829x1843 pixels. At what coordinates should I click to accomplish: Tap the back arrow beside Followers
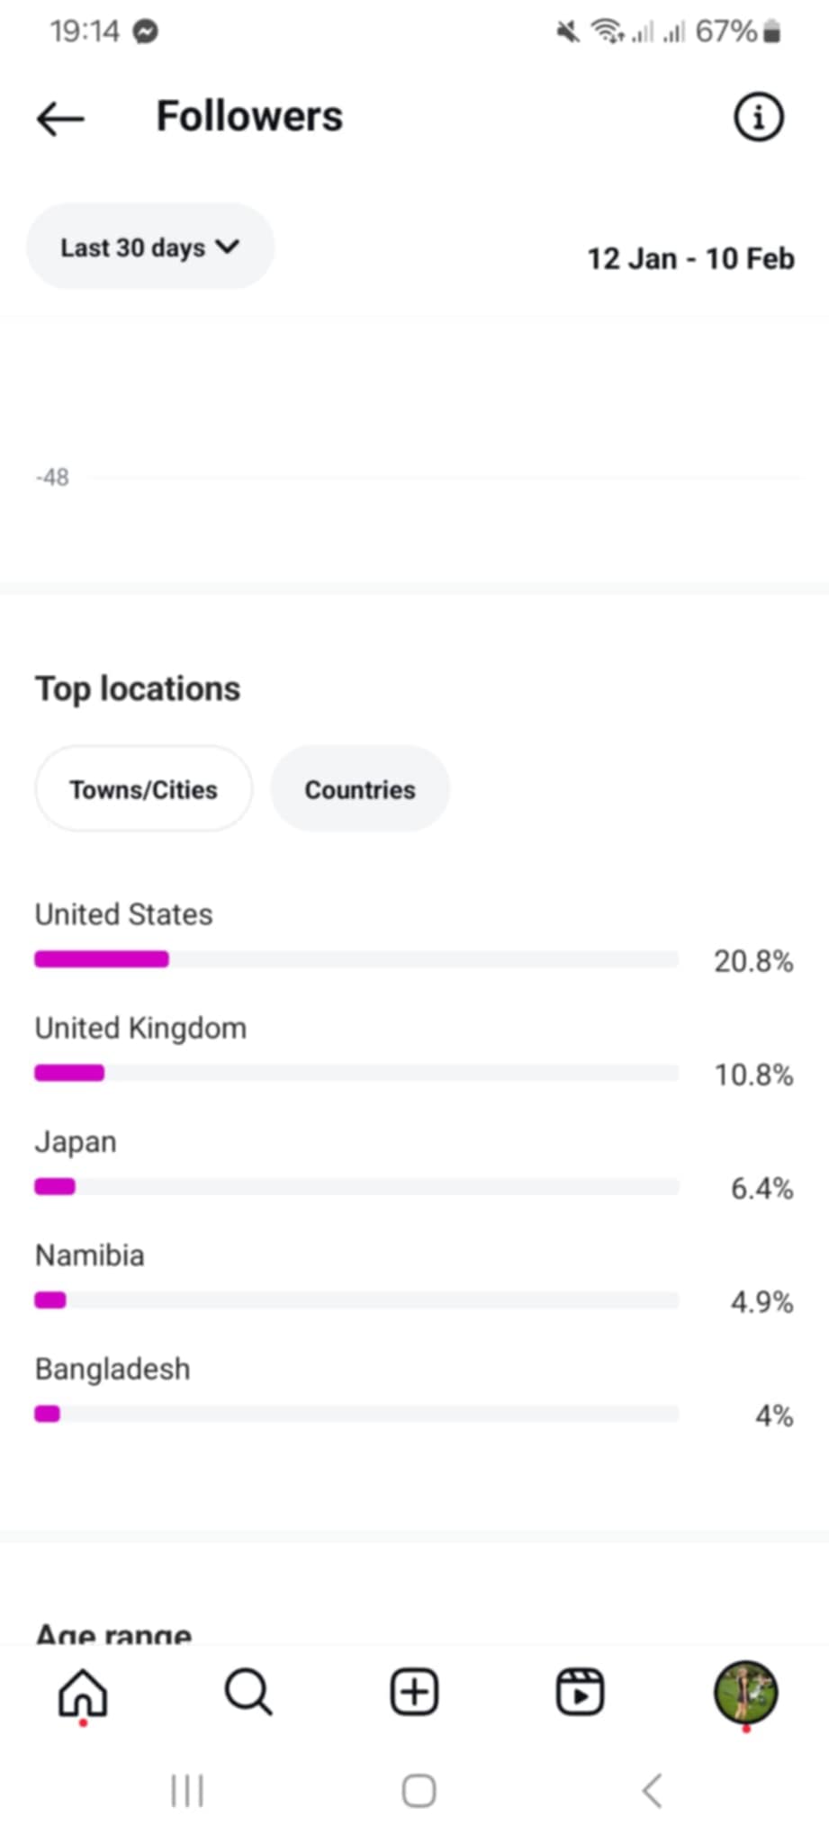[x=60, y=118]
